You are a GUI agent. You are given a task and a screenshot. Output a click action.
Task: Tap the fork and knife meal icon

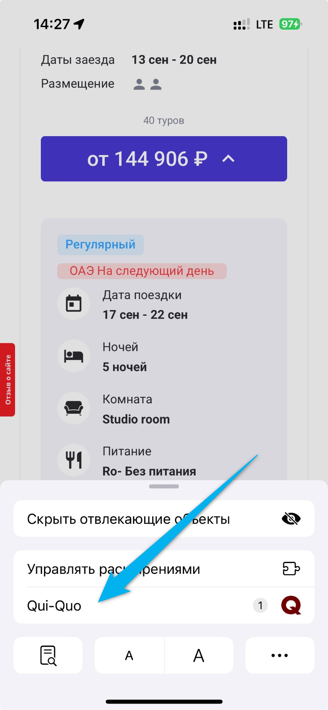tap(74, 460)
